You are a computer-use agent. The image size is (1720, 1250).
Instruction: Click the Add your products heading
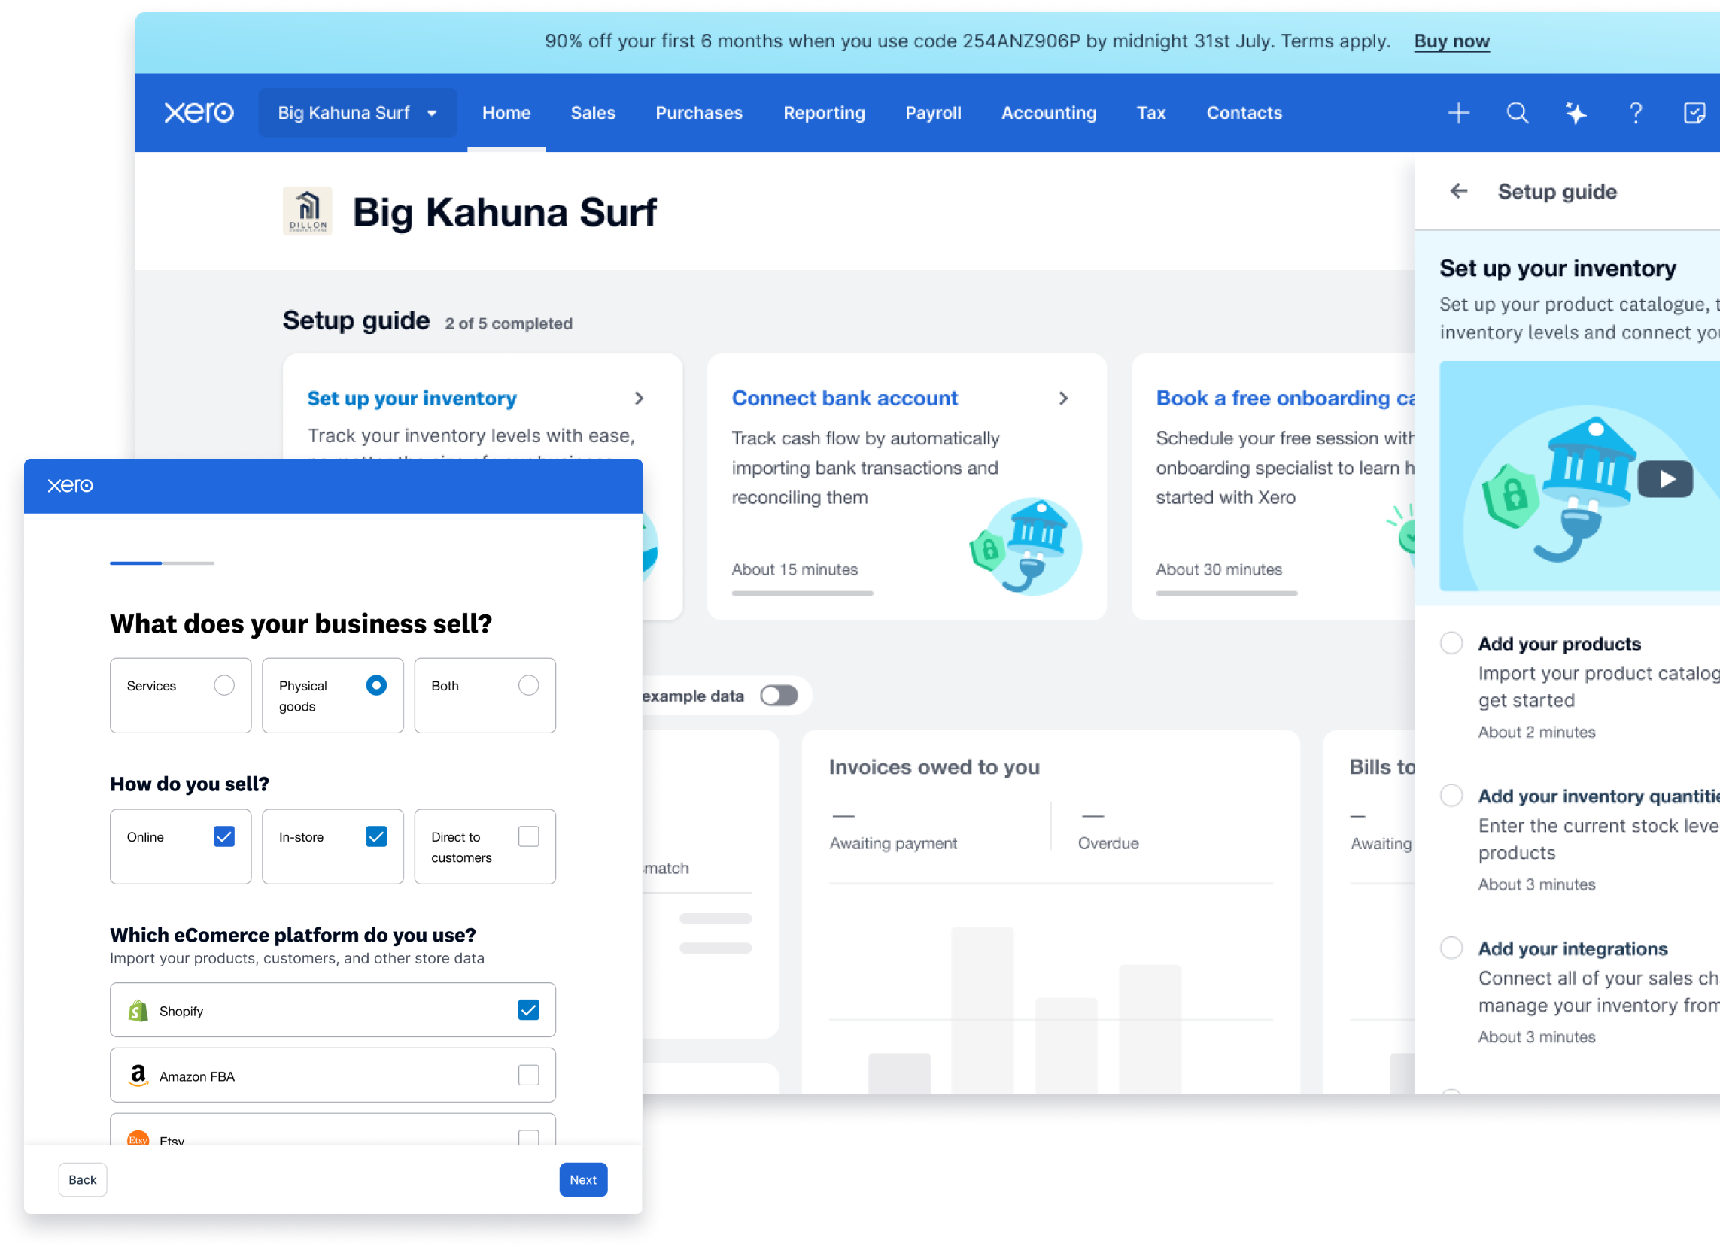click(1559, 644)
